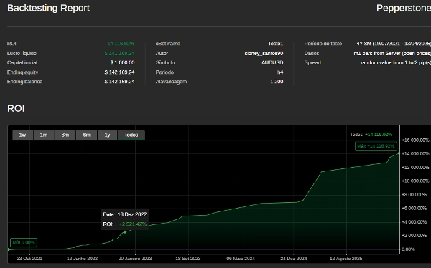This screenshot has width=431, height=268.
Task: Click the green data point at 16 Dez 2022
Action: click(x=125, y=232)
